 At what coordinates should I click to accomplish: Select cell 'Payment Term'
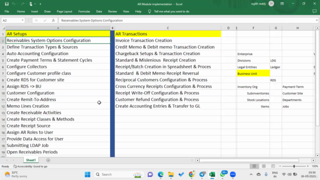point(297,86)
